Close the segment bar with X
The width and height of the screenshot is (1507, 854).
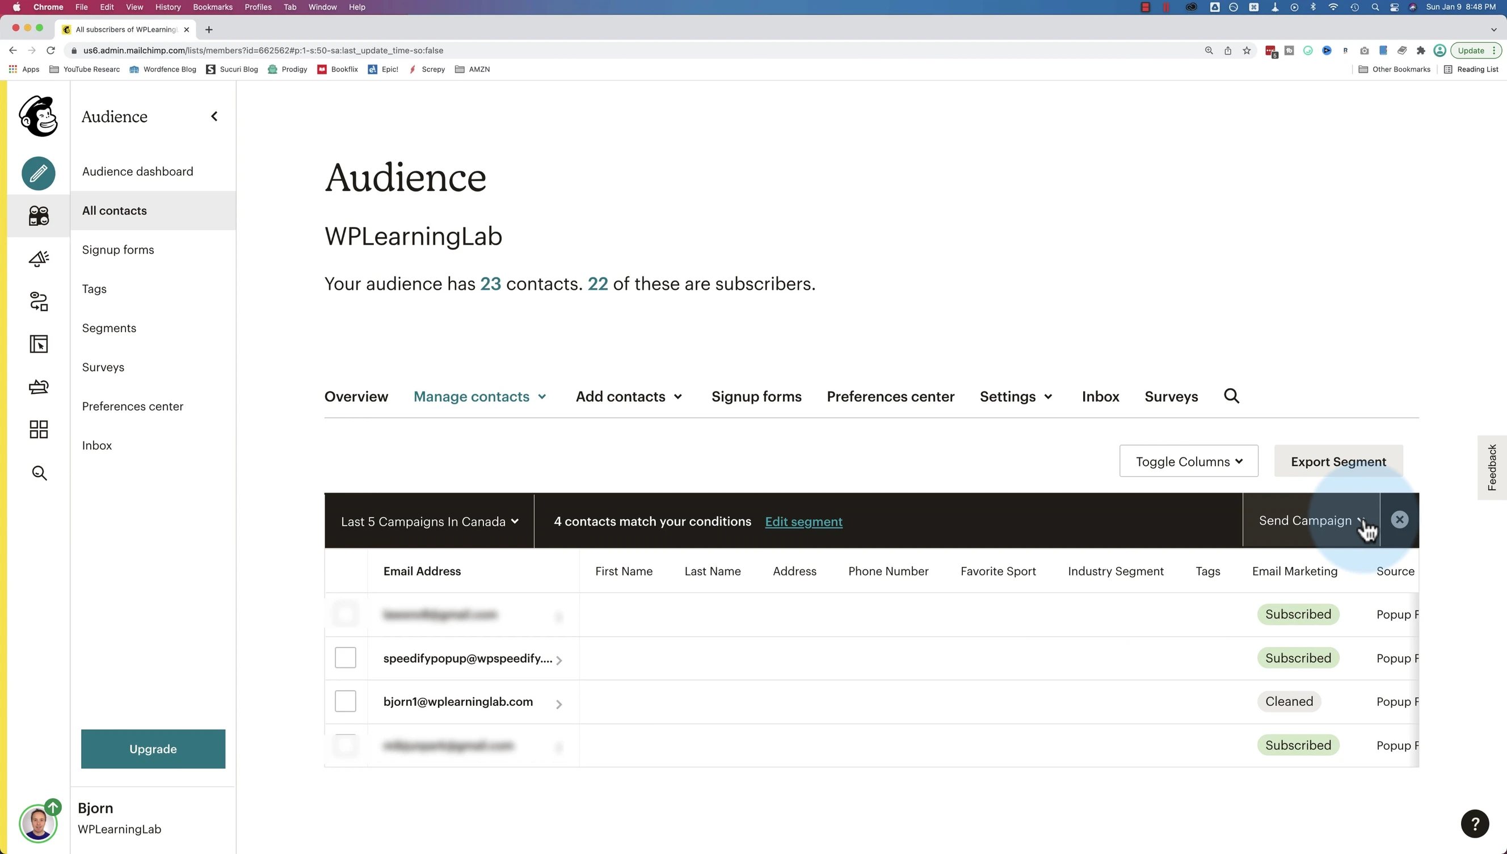1399,520
